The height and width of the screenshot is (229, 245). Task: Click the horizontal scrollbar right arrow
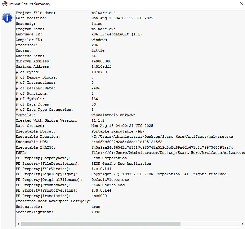click(x=243, y=224)
